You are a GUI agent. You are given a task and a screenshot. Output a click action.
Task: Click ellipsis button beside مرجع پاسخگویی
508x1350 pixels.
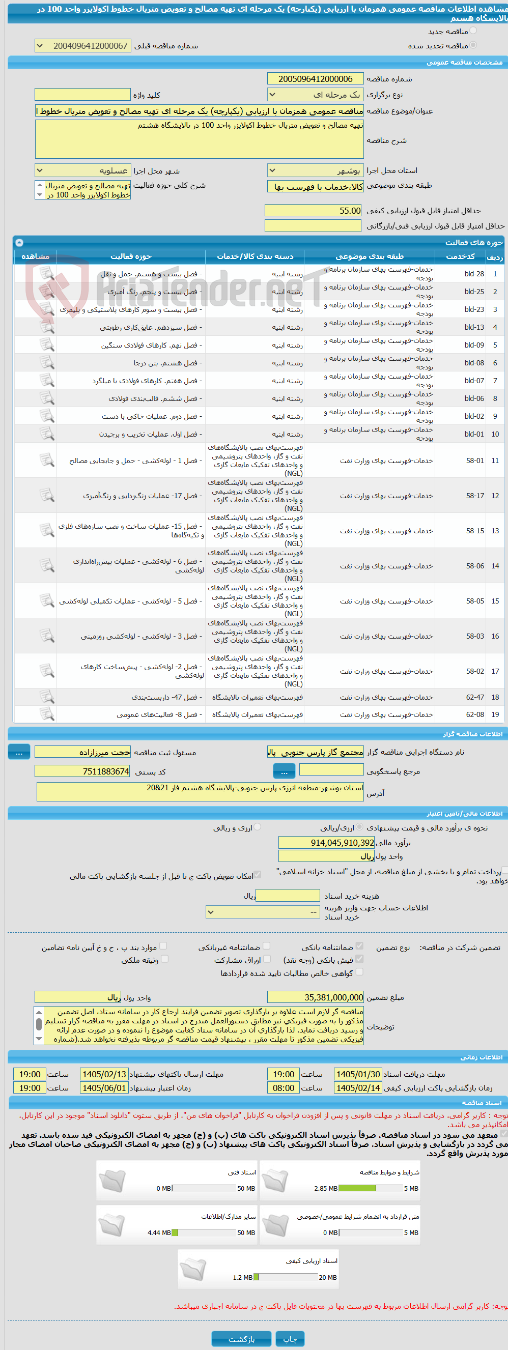point(284,771)
